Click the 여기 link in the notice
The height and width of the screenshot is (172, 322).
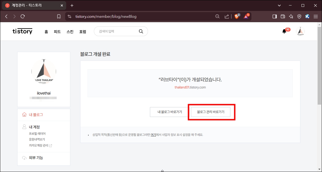153,134
